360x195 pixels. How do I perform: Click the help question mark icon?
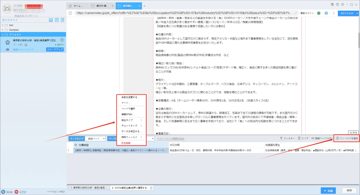[337, 5]
